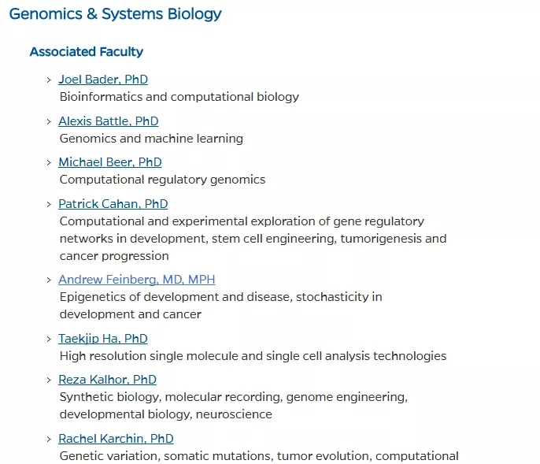Open Joel Bader, PhD profile link

tap(103, 80)
